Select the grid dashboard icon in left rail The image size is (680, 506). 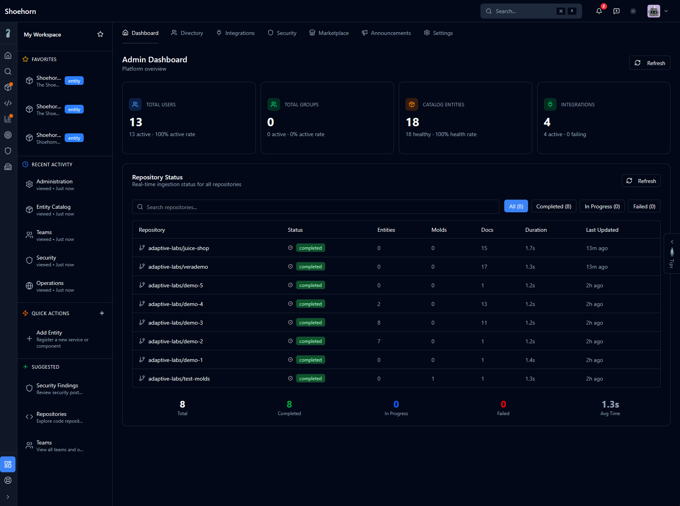click(x=8, y=464)
